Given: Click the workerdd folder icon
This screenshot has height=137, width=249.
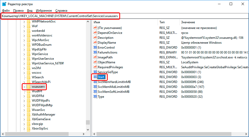Looking at the screenshot, I should [x=28, y=31].
